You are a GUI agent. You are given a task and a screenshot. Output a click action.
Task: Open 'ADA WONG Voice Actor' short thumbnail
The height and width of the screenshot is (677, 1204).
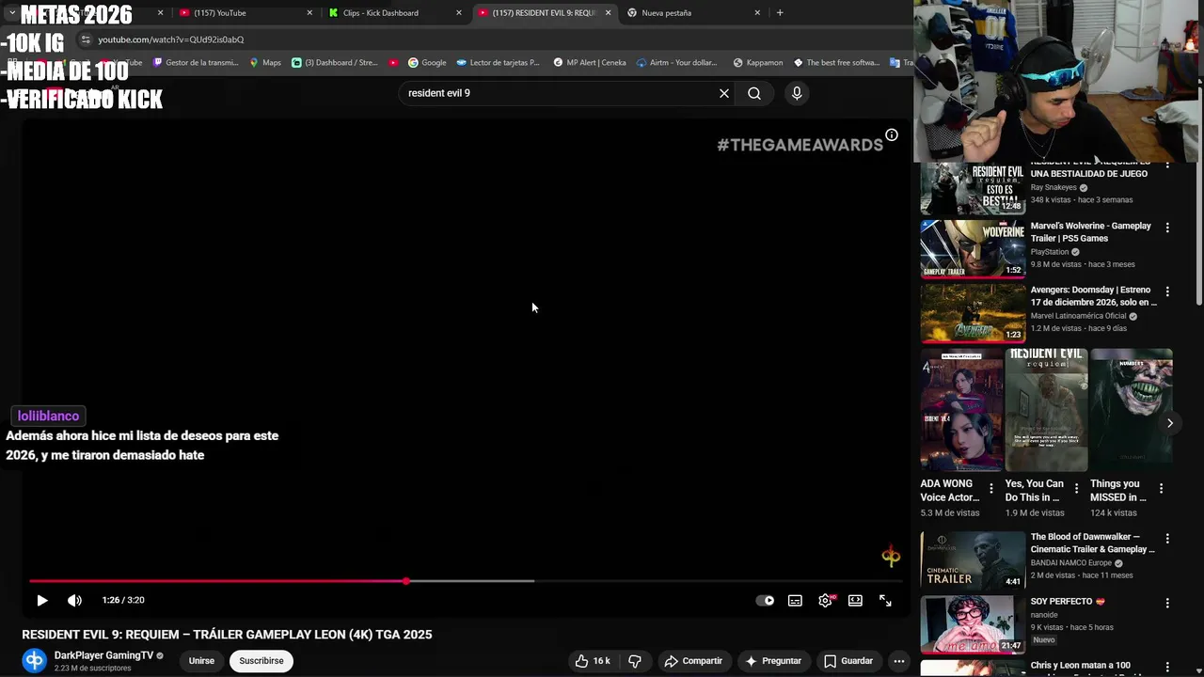[x=961, y=410]
